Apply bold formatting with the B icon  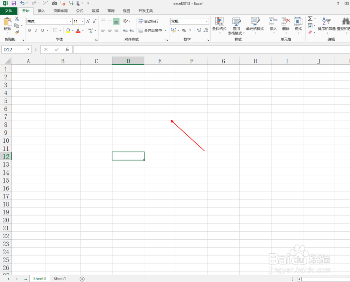(x=29, y=30)
